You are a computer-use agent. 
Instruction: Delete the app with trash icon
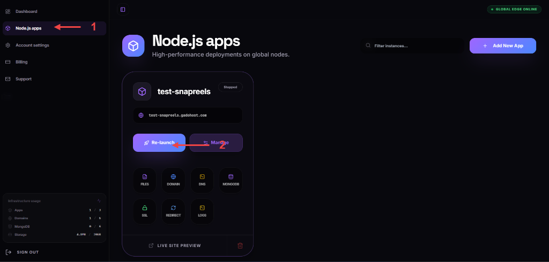coord(240,245)
